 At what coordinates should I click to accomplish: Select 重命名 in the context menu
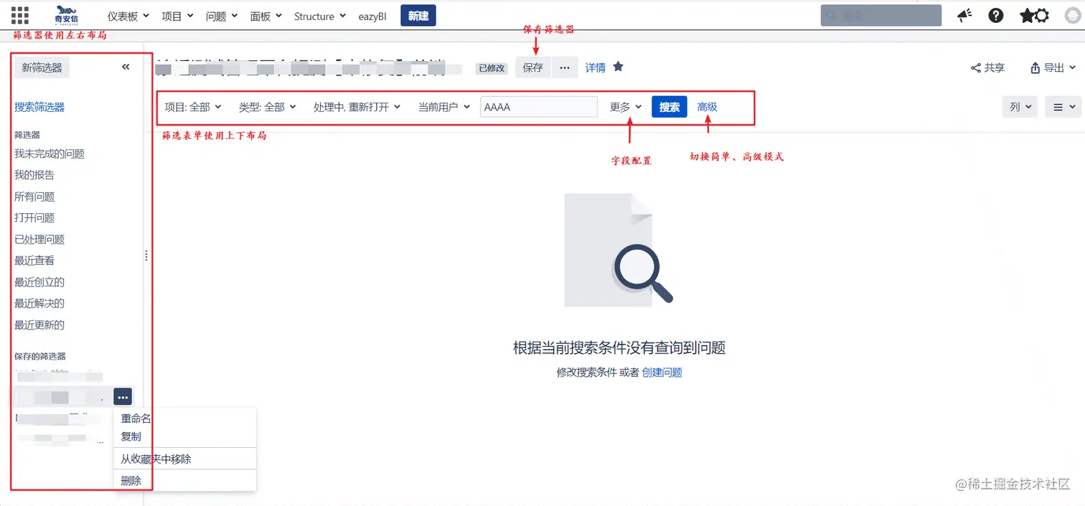[135, 418]
